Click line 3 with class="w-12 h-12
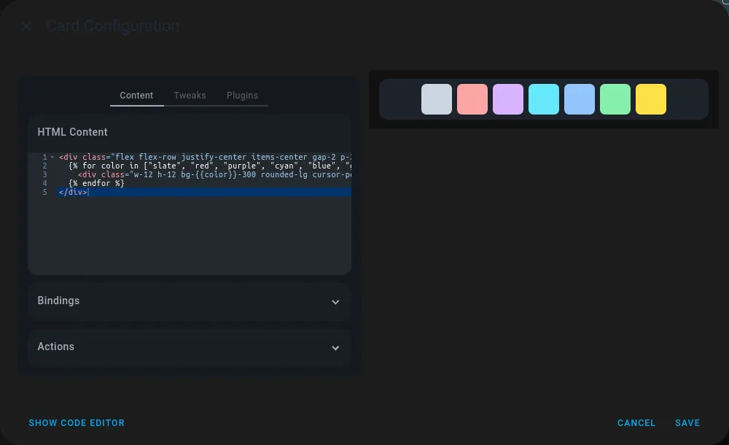 (214, 174)
